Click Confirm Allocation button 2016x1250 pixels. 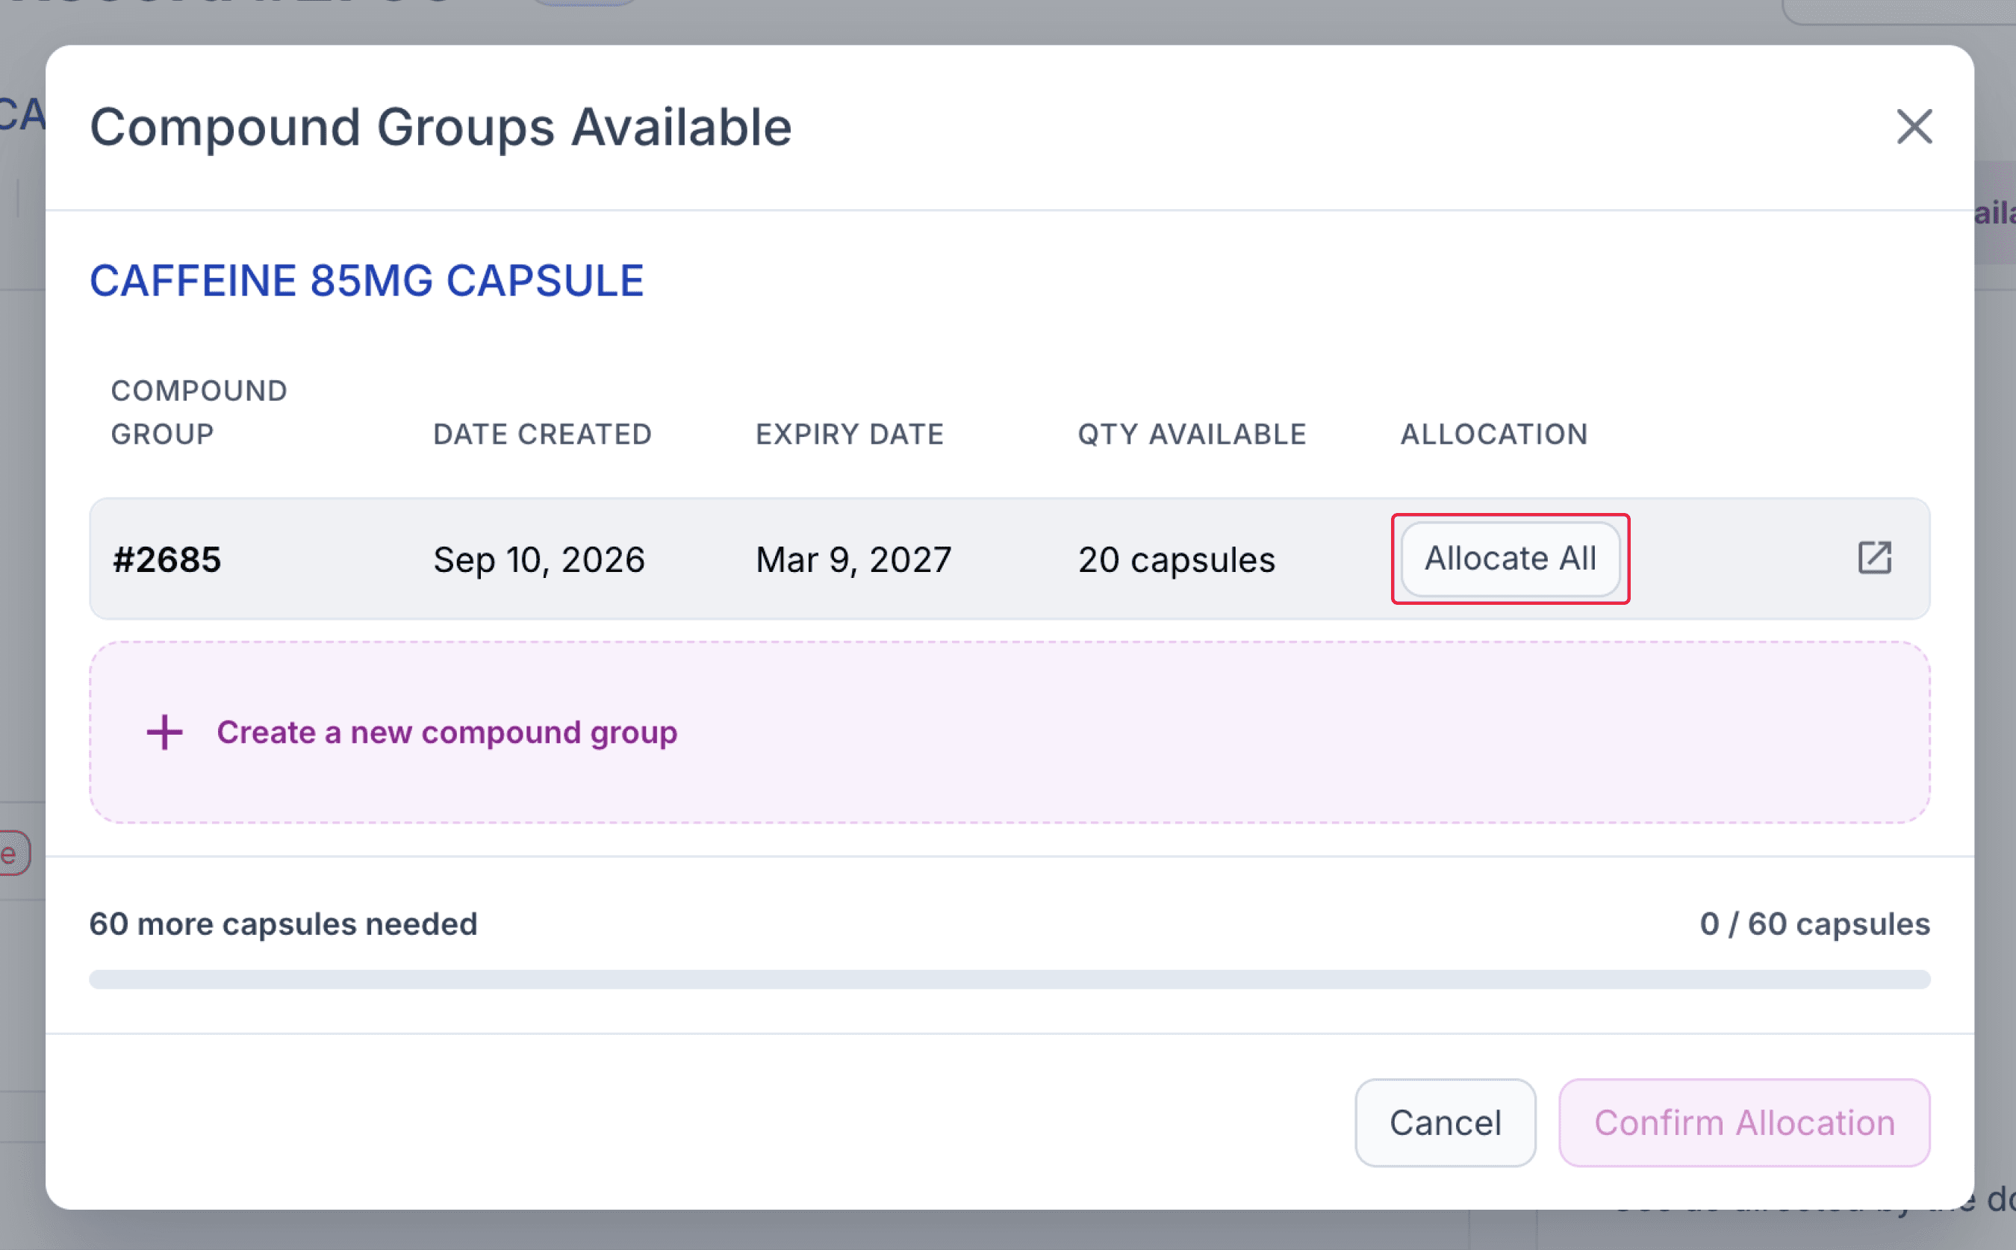[1744, 1122]
